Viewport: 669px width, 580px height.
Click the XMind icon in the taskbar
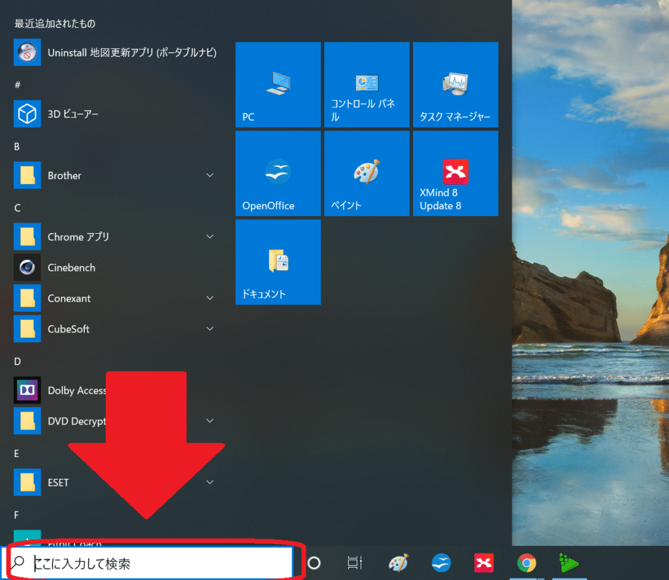point(484,563)
